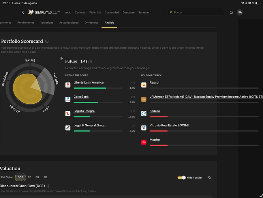Switch to the Rendimientos tab
The image size is (263, 198).
[x=26, y=23]
